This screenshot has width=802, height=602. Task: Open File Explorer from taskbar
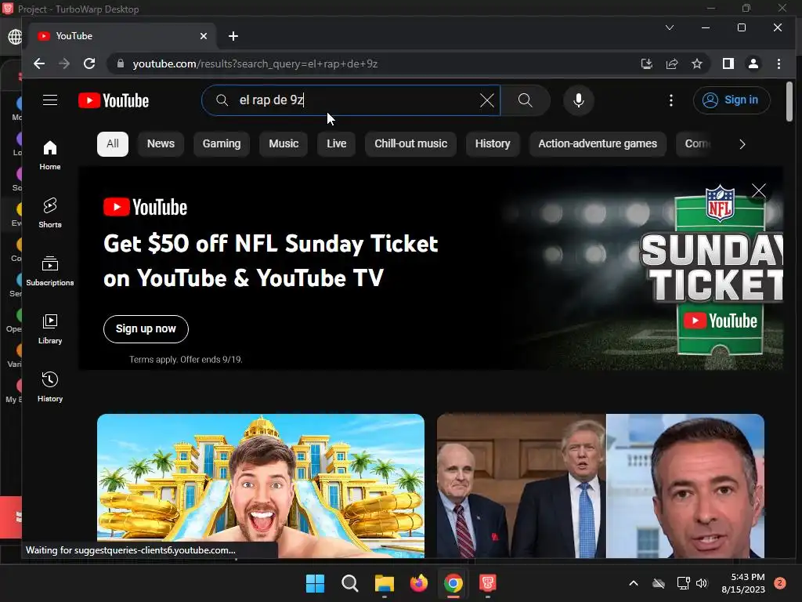384,583
